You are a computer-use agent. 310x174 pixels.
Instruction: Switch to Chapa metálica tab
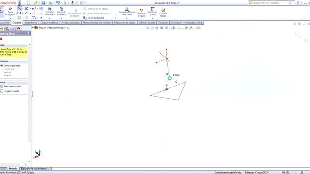click(49, 23)
